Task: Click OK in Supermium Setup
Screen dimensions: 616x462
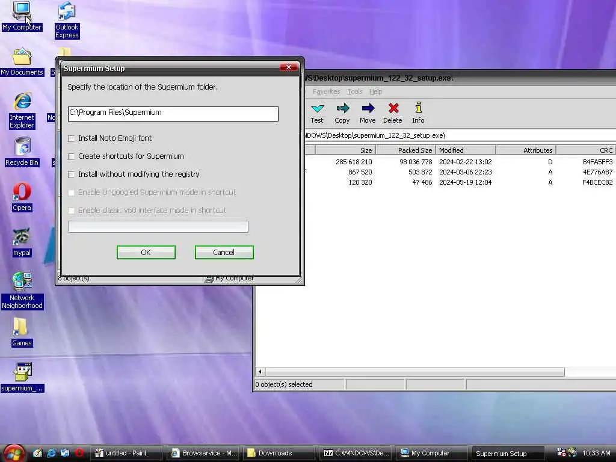Action: (146, 252)
